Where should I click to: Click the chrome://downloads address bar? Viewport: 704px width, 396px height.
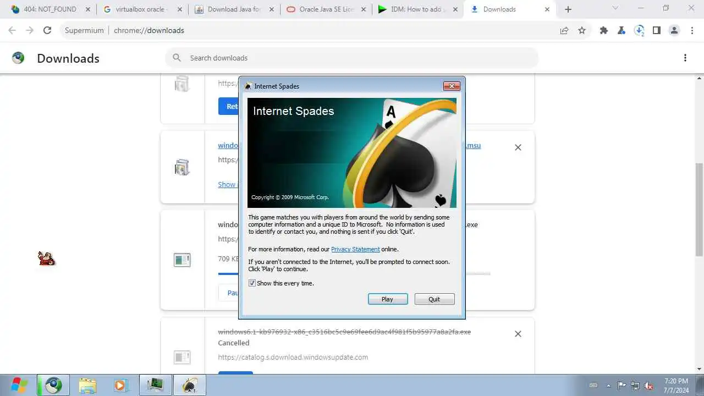click(x=308, y=30)
